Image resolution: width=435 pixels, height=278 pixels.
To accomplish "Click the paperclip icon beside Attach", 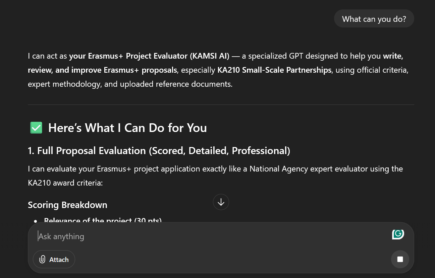I will pyautogui.click(x=42, y=260).
